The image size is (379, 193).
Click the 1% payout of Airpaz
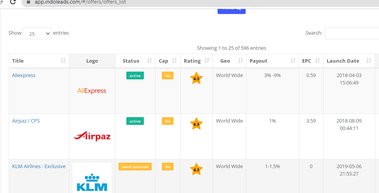coord(273,121)
